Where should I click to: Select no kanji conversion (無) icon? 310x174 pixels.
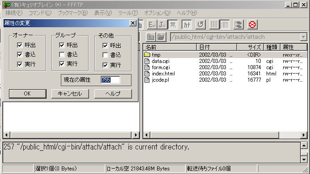click(x=173, y=25)
